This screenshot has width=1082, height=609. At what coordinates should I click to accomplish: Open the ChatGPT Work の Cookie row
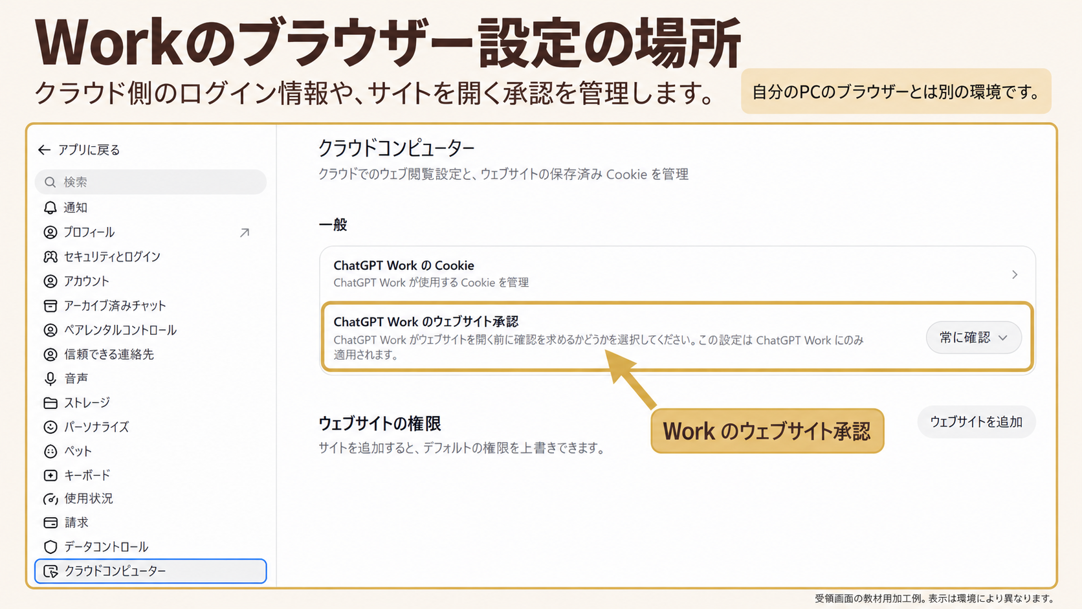tap(677, 274)
